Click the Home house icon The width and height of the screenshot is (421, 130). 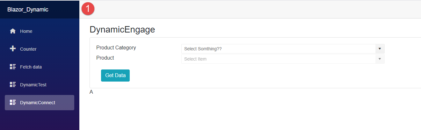[x=13, y=31]
